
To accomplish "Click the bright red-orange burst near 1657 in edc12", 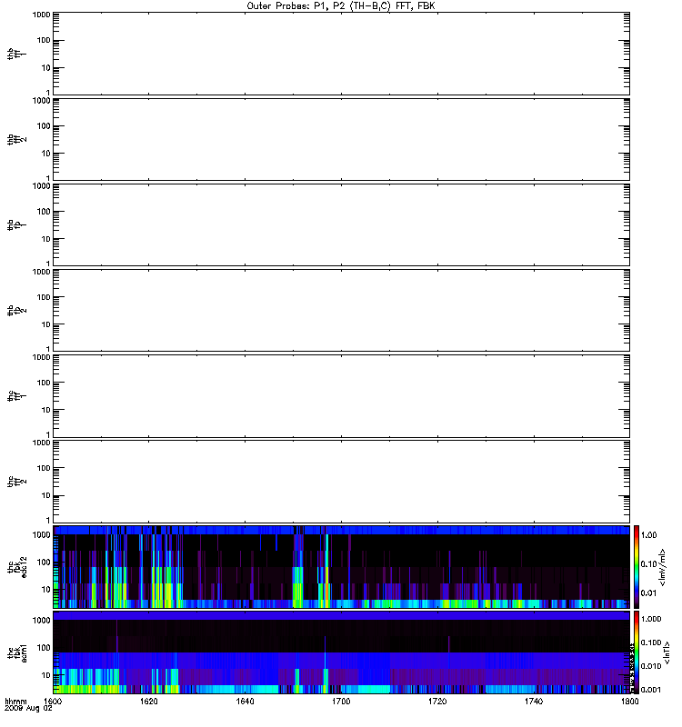I will coord(326,592).
